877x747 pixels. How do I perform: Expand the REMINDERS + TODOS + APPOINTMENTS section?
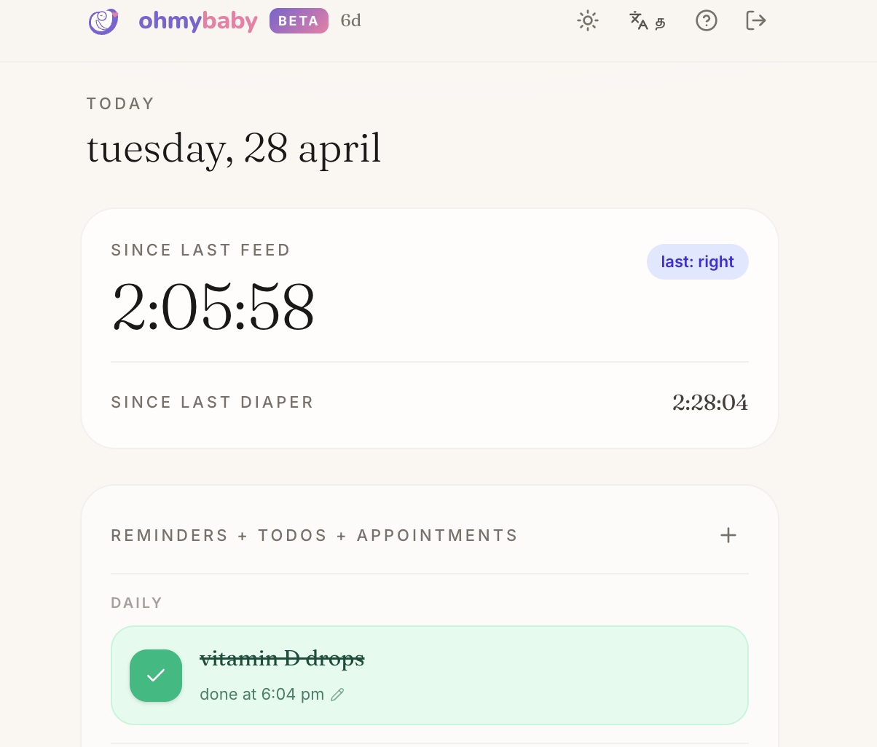(x=314, y=535)
